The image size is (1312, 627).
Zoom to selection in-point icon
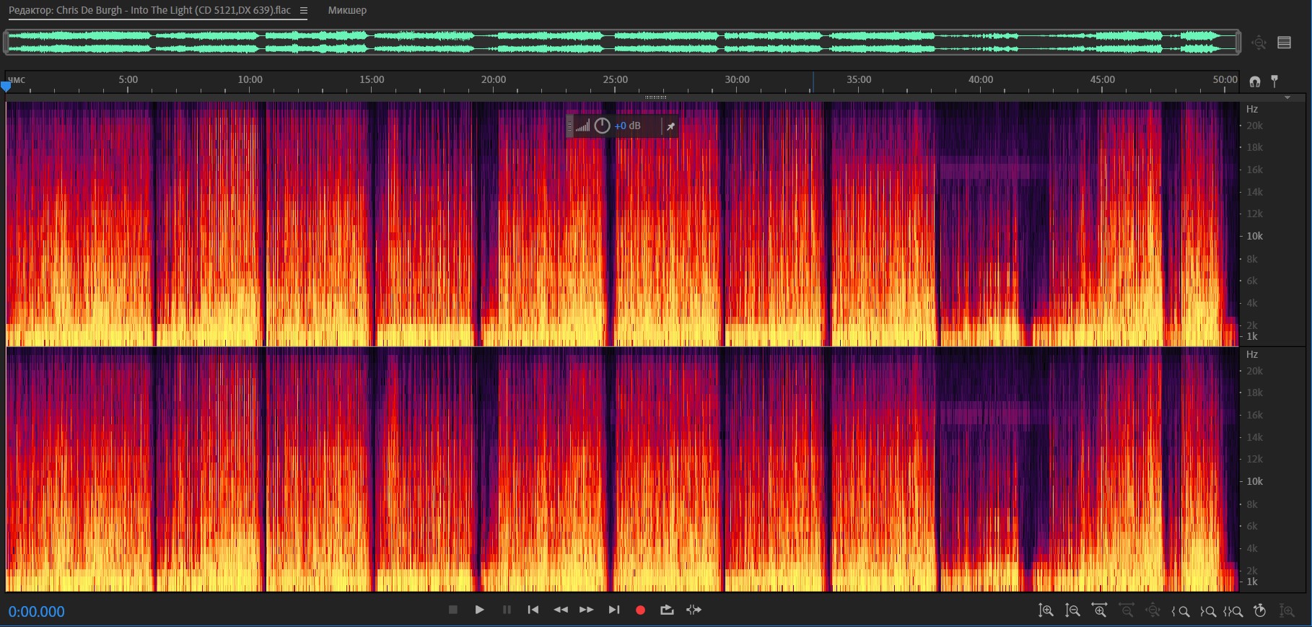[1181, 611]
